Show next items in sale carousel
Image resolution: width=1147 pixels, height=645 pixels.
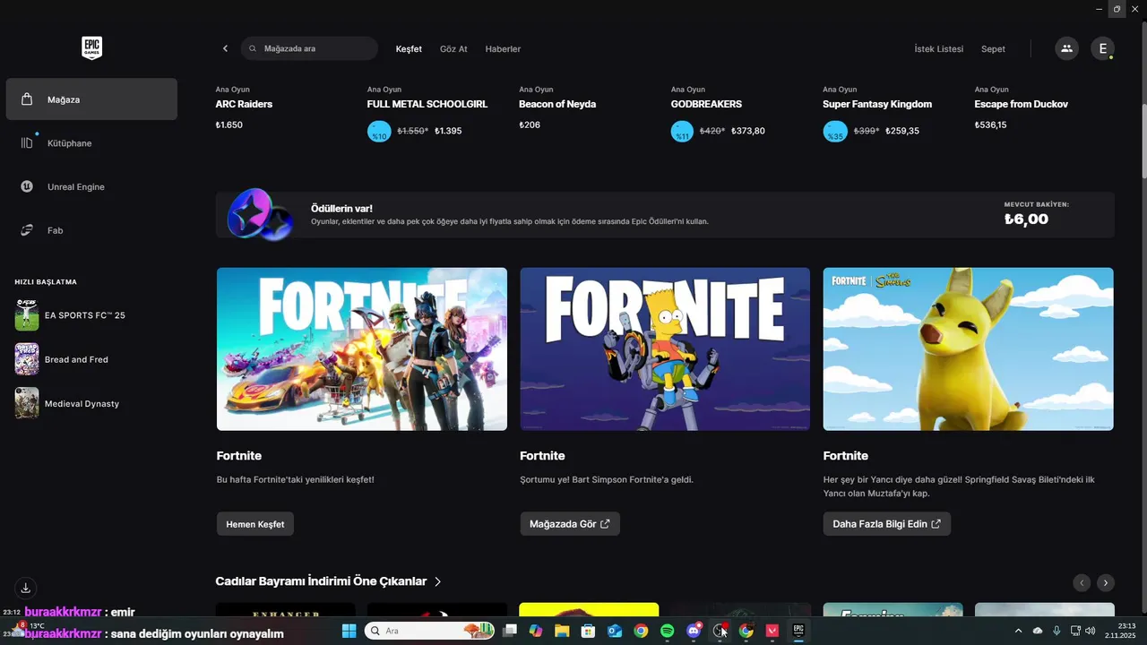click(1106, 582)
